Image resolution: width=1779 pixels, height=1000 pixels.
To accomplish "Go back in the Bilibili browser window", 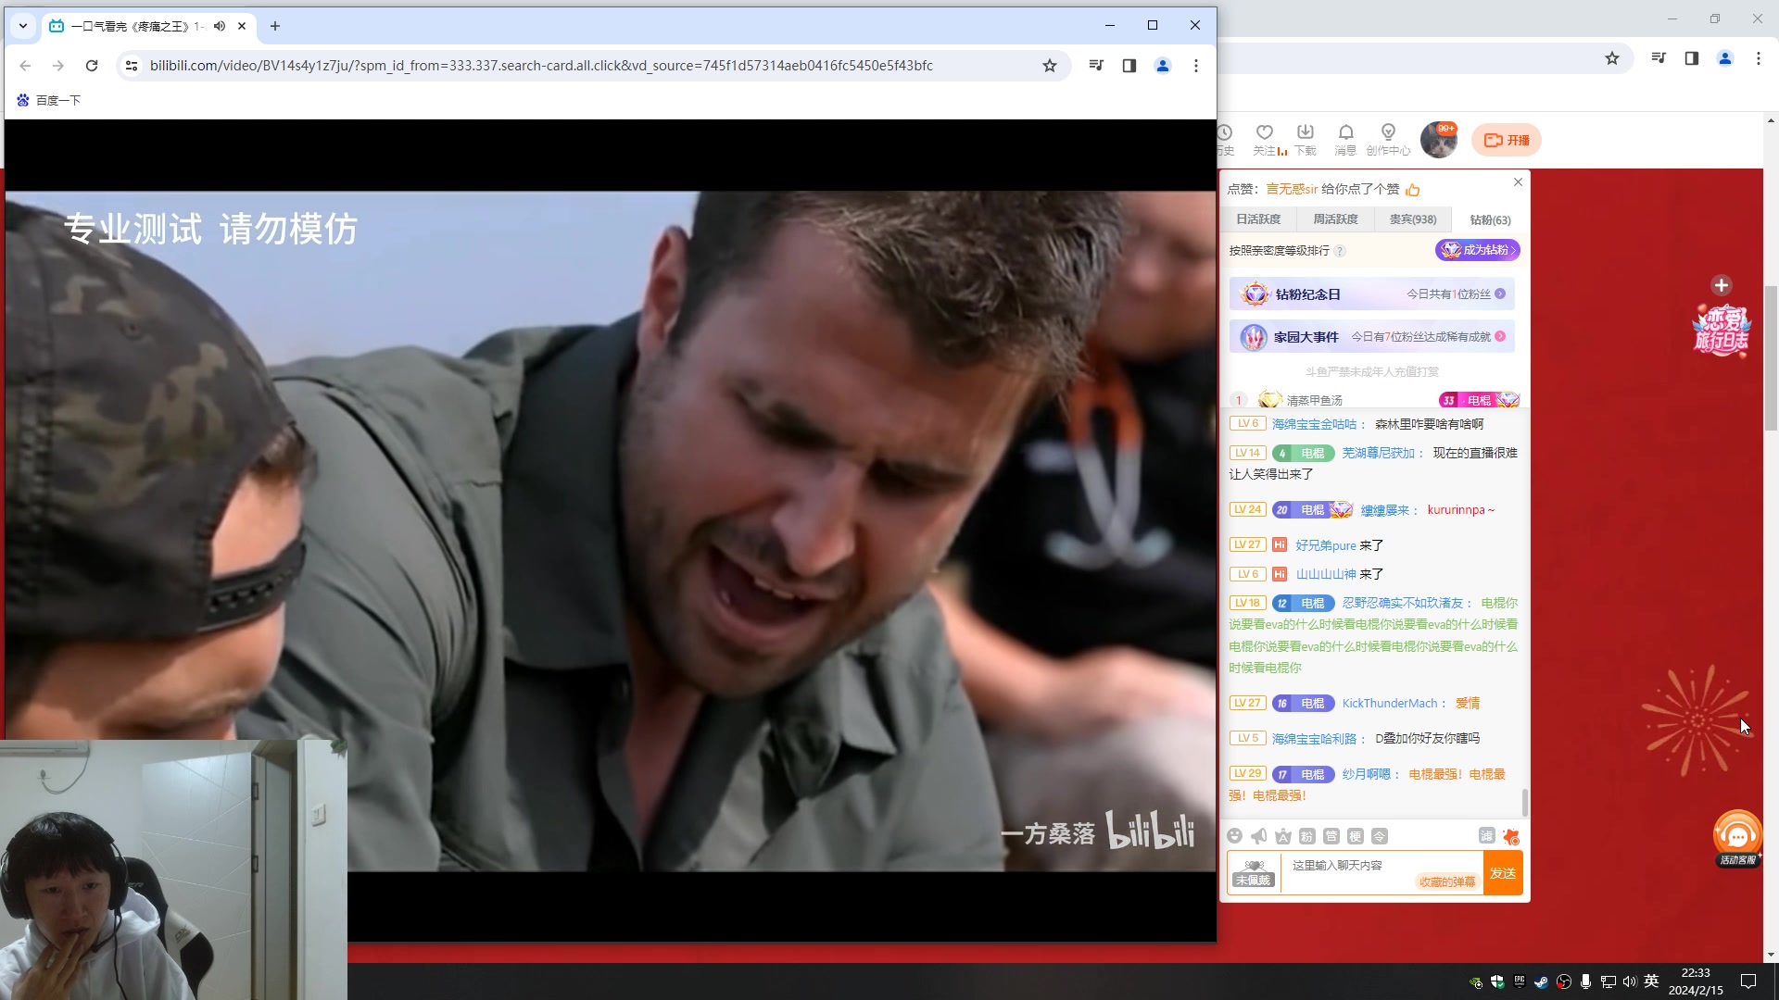I will click(x=25, y=66).
